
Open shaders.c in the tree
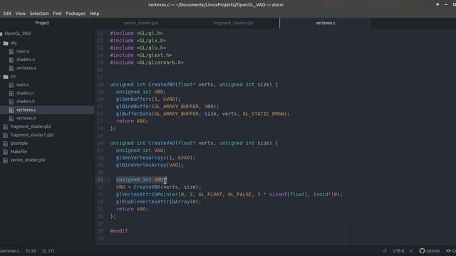(26, 93)
